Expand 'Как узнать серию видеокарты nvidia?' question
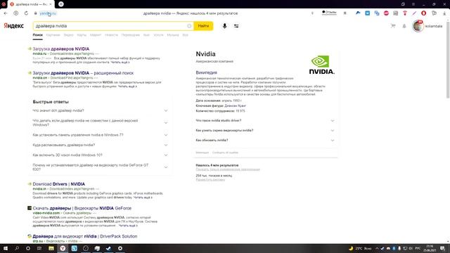Viewport: 450px width, 253px height. (x=265, y=130)
